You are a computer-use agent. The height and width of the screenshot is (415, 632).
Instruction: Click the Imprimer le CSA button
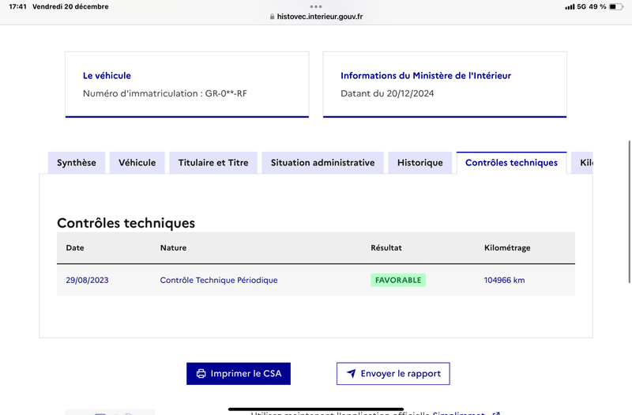(239, 373)
